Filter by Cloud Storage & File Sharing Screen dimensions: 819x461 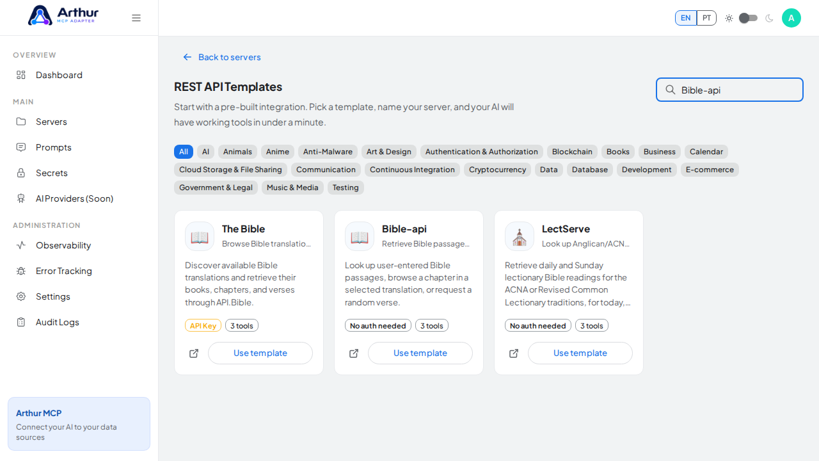point(230,170)
